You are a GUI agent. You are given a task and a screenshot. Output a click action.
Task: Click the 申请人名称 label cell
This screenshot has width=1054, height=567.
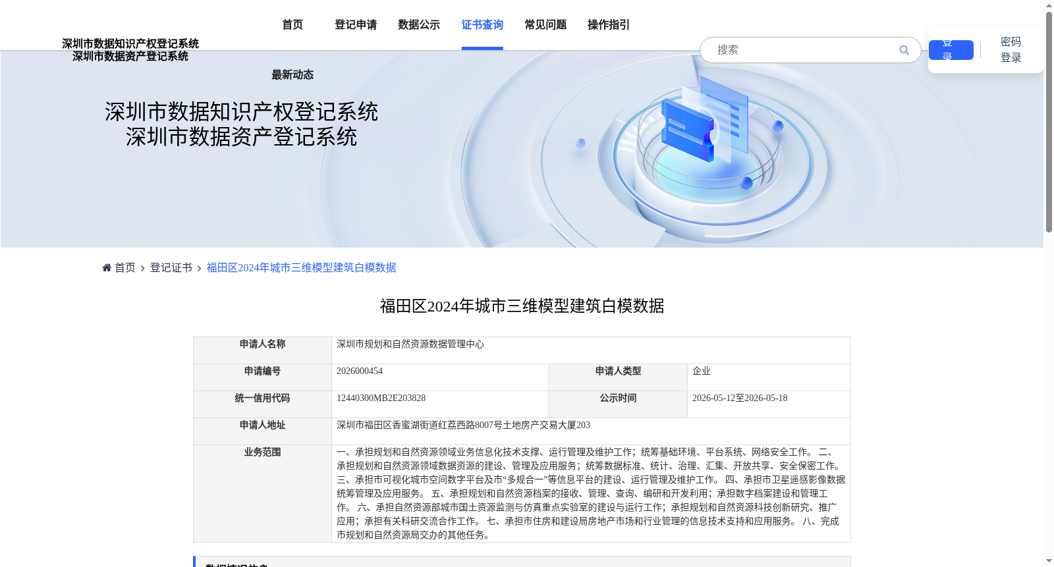(x=262, y=350)
